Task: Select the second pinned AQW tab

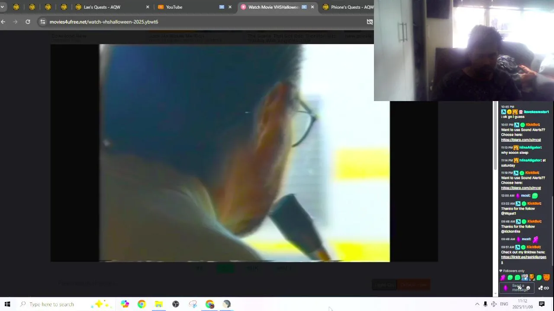Action: pos(32,7)
